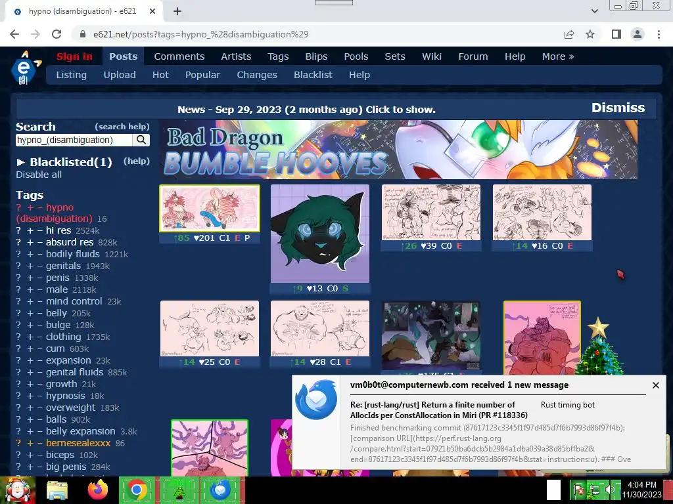Submit search with the magnifier button
The width and height of the screenshot is (673, 504).
(x=141, y=140)
